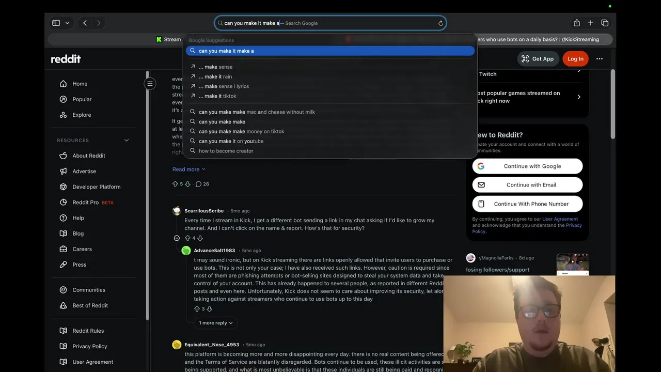
Task: Open ScurrilousScribe's profile
Action: [204, 211]
